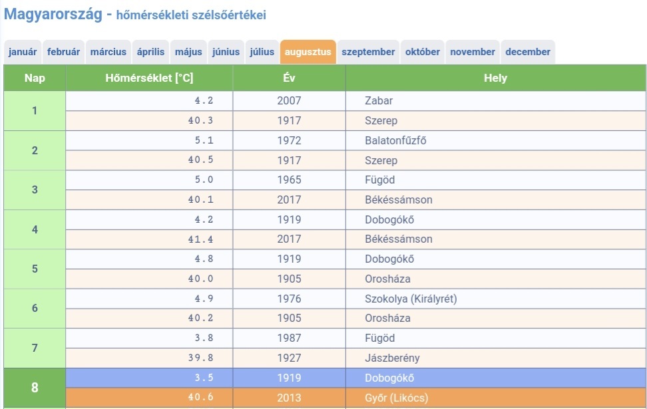Select the day 1 row cell
Image resolution: width=647 pixels, height=409 pixels.
click(34, 110)
